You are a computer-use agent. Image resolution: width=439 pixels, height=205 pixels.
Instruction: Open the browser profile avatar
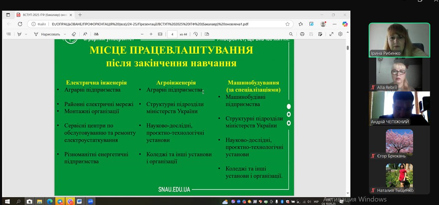(323, 24)
